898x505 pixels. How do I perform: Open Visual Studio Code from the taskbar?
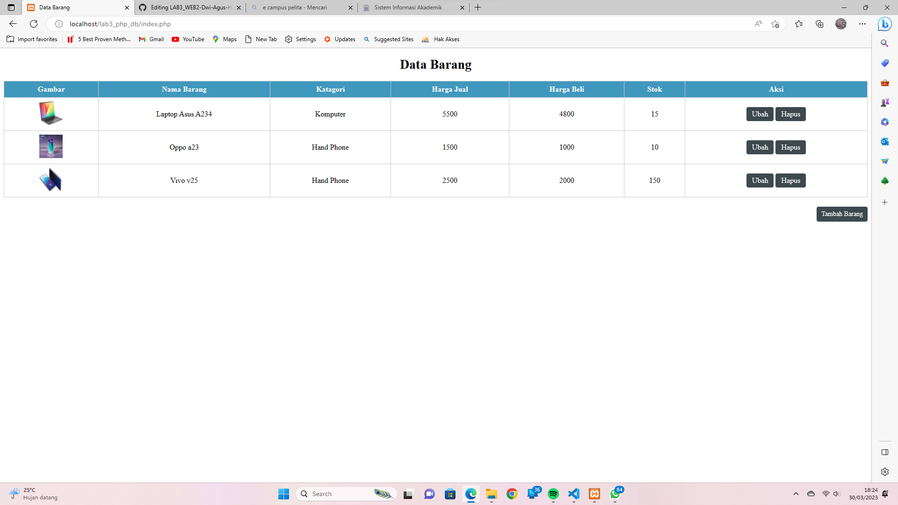(574, 494)
